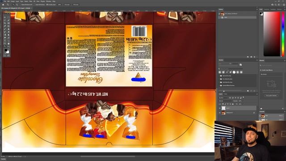Click Create new library
The width and height of the screenshot is (286, 161).
coord(266,70)
